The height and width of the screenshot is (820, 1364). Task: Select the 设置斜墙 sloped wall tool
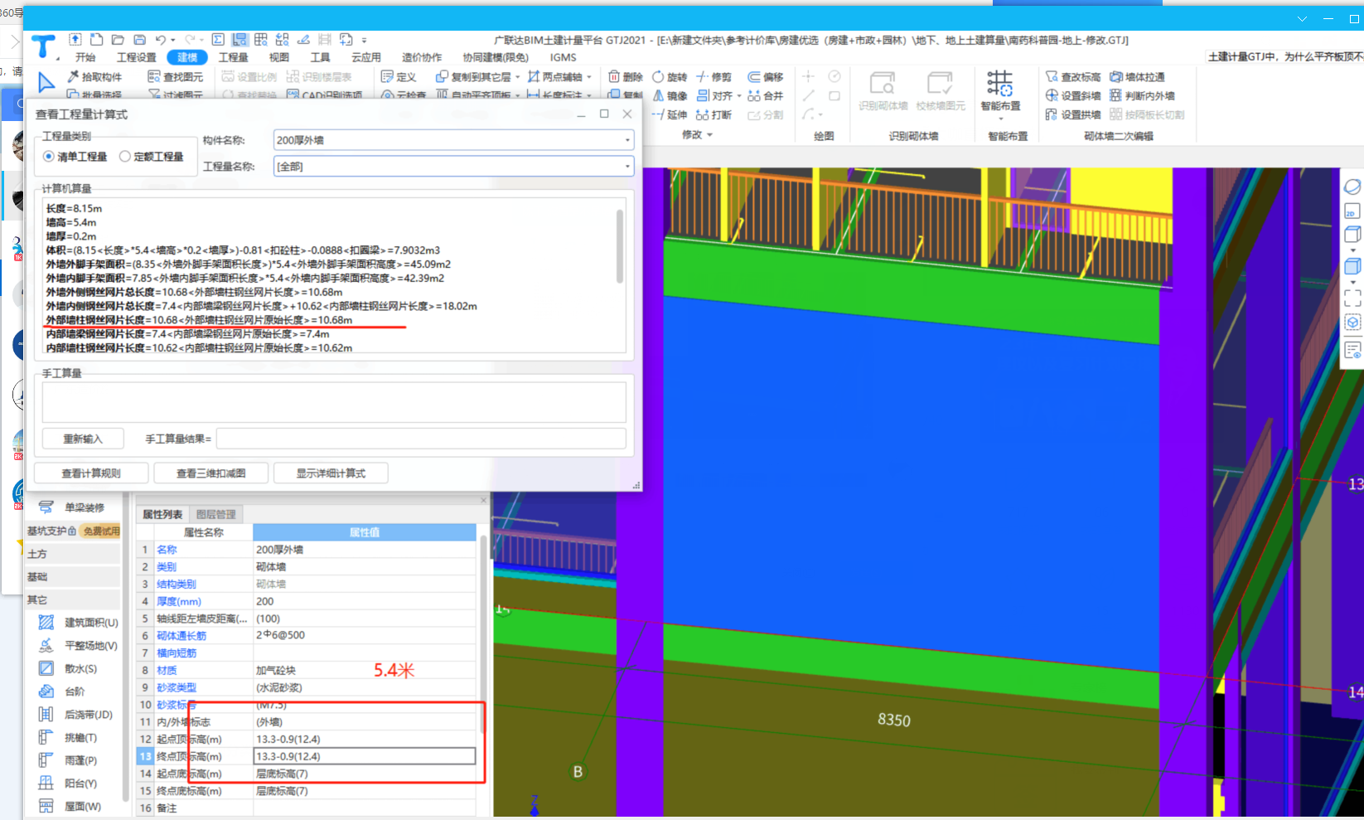[x=1072, y=96]
